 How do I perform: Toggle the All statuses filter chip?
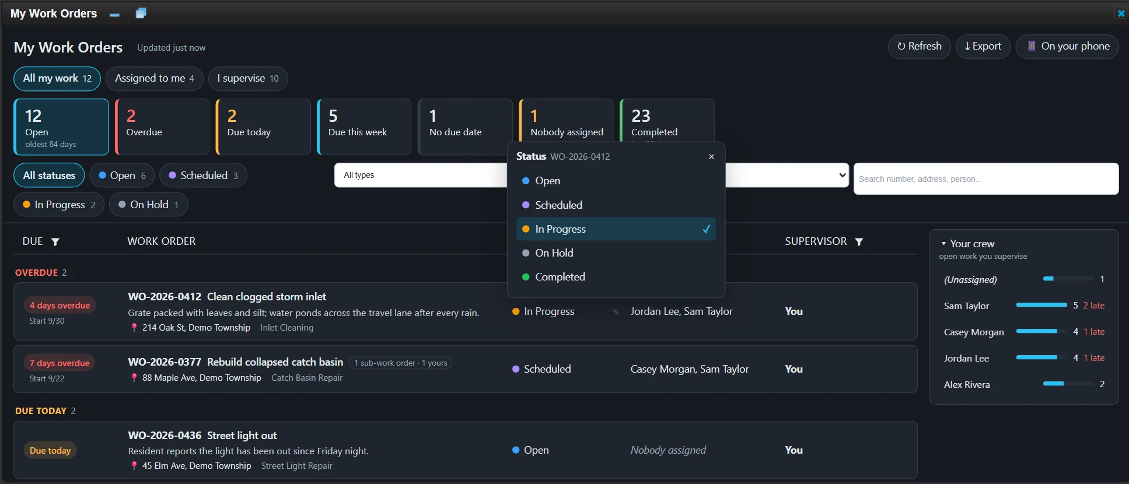tap(49, 176)
